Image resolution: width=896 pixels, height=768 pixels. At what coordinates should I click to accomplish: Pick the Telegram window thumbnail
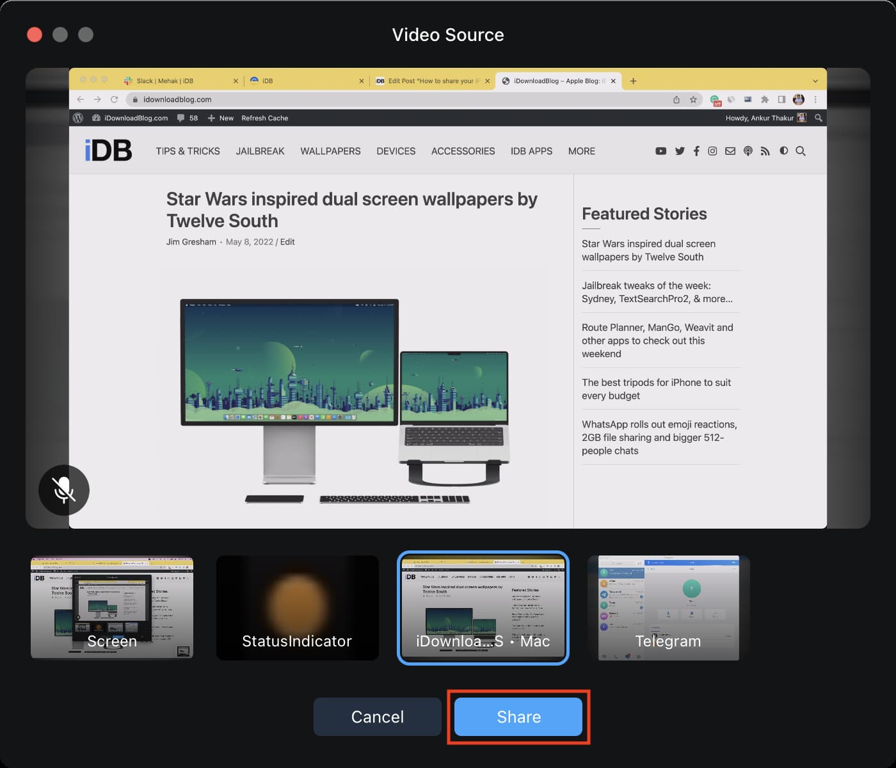point(669,607)
